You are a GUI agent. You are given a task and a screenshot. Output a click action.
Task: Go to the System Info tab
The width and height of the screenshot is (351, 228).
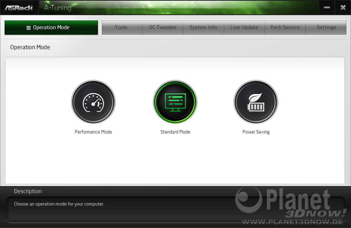pyautogui.click(x=204, y=27)
